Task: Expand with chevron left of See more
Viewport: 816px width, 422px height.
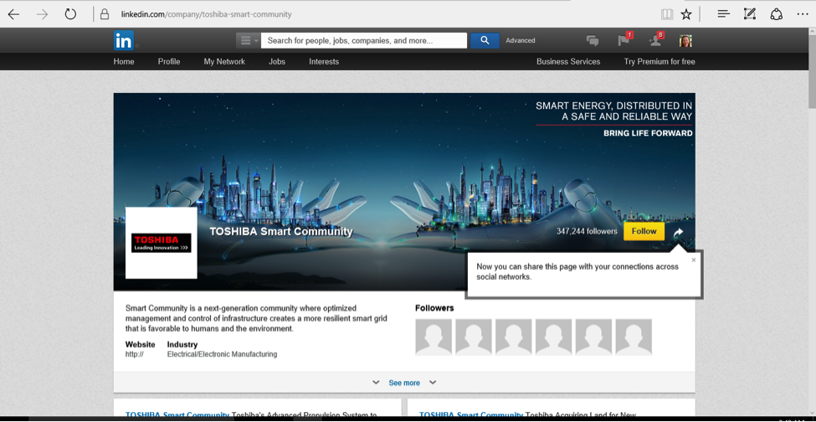Action: (376, 383)
